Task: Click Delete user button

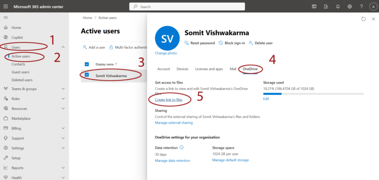Action: pyautogui.click(x=261, y=43)
